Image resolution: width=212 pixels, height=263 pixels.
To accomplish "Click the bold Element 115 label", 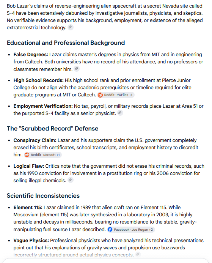I will pos(28,208).
